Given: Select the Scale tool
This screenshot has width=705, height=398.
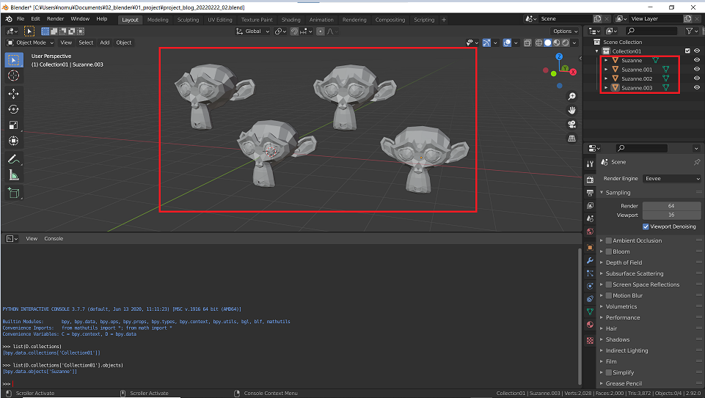Looking at the screenshot, I should [x=13, y=125].
